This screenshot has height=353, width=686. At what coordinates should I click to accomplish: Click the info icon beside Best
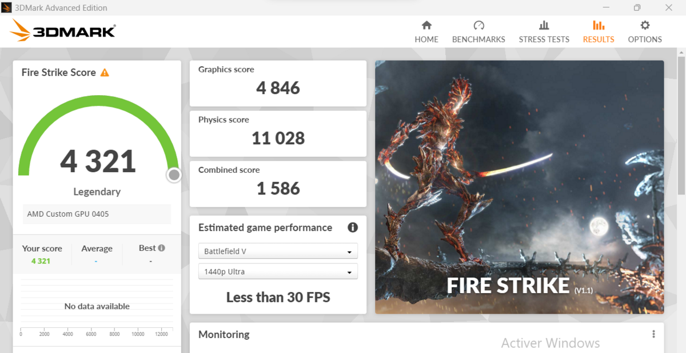[x=162, y=248]
